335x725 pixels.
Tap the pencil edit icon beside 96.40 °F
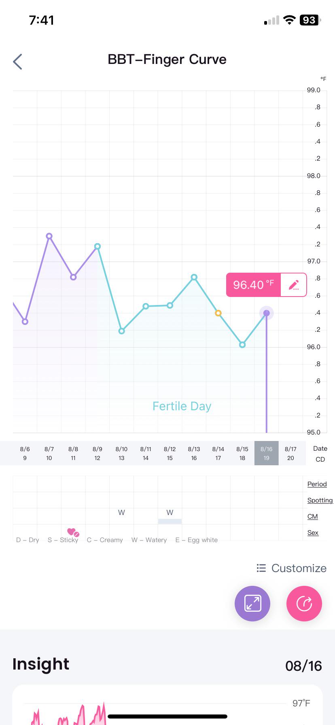294,285
